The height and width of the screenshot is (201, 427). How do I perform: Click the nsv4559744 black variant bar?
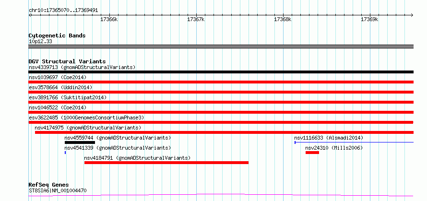coord(80,142)
